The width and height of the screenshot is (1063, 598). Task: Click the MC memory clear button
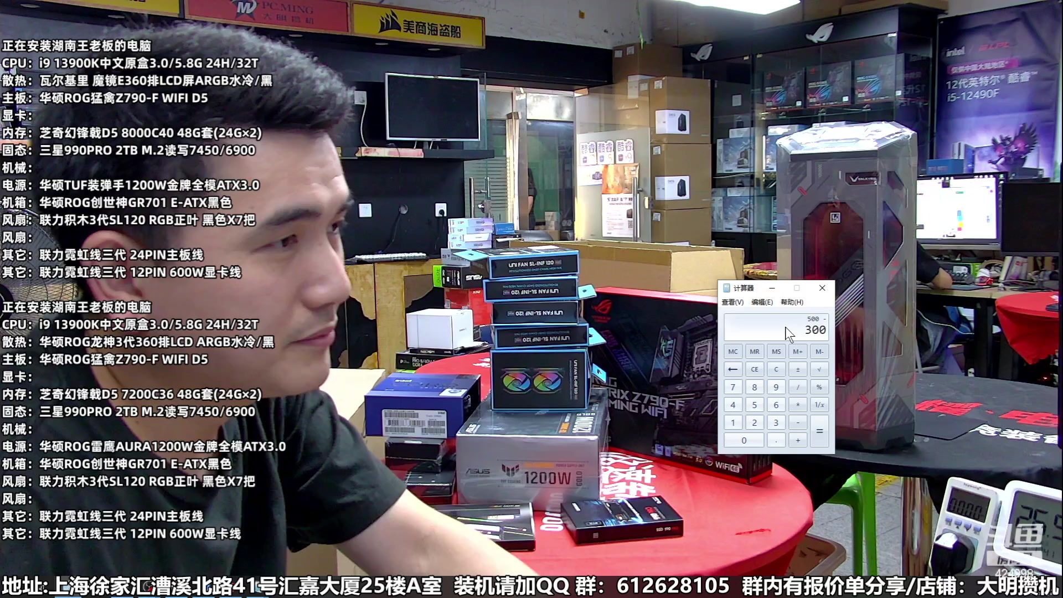click(733, 352)
